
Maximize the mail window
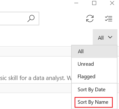point(94,3)
